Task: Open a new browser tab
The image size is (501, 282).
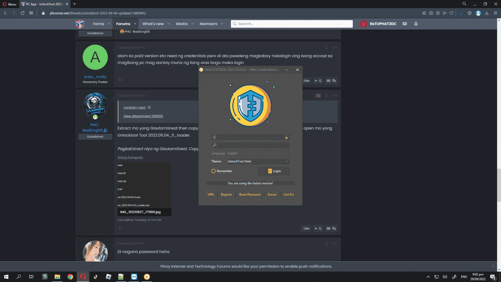Action: pos(74,4)
